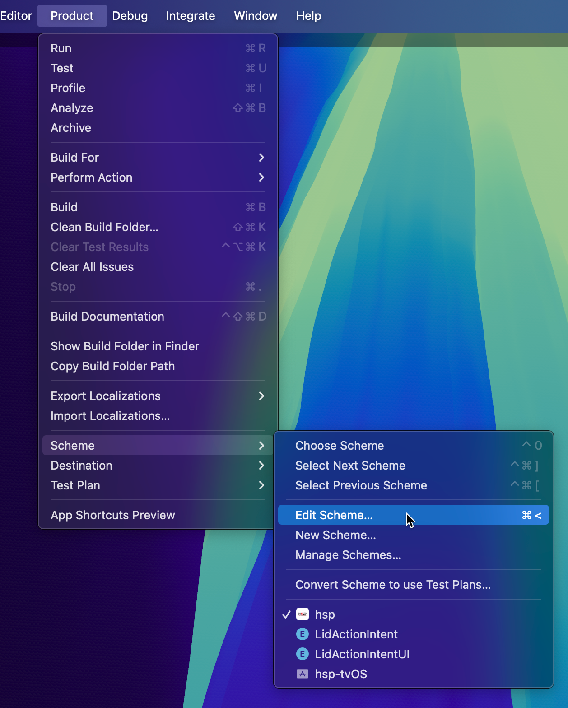This screenshot has width=568, height=708.
Task: Expand the Perform Action submenu arrow
Action: point(261,177)
